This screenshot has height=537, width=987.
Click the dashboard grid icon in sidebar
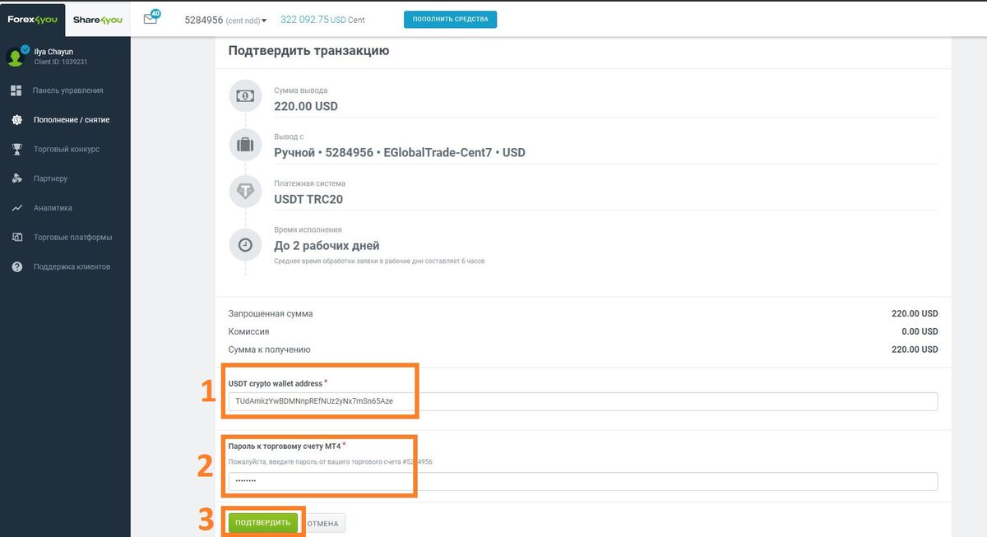(x=16, y=90)
